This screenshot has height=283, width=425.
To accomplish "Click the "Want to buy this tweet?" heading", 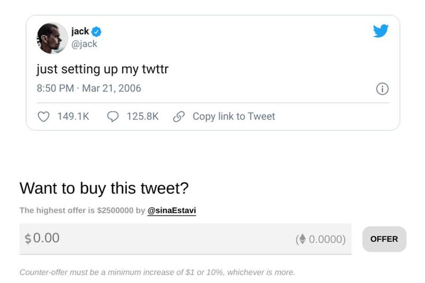I will pos(104,188).
